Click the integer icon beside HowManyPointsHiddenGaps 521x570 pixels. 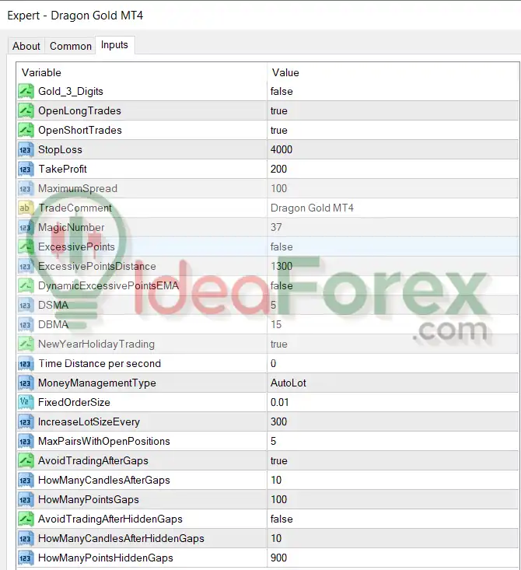[26, 558]
